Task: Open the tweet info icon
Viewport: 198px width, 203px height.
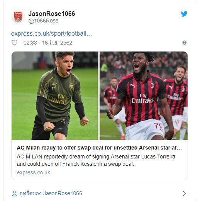Action: (x=184, y=43)
